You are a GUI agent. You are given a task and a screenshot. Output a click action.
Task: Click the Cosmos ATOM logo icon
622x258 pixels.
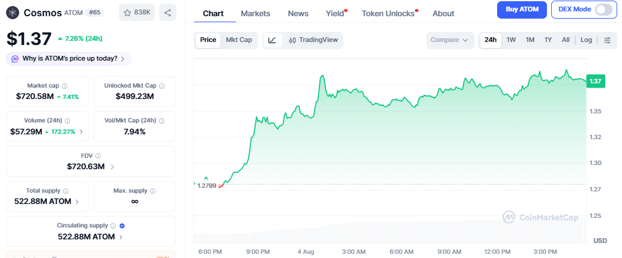[13, 13]
